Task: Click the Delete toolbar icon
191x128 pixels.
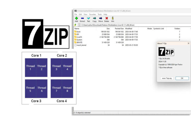Action: [x=107, y=18]
